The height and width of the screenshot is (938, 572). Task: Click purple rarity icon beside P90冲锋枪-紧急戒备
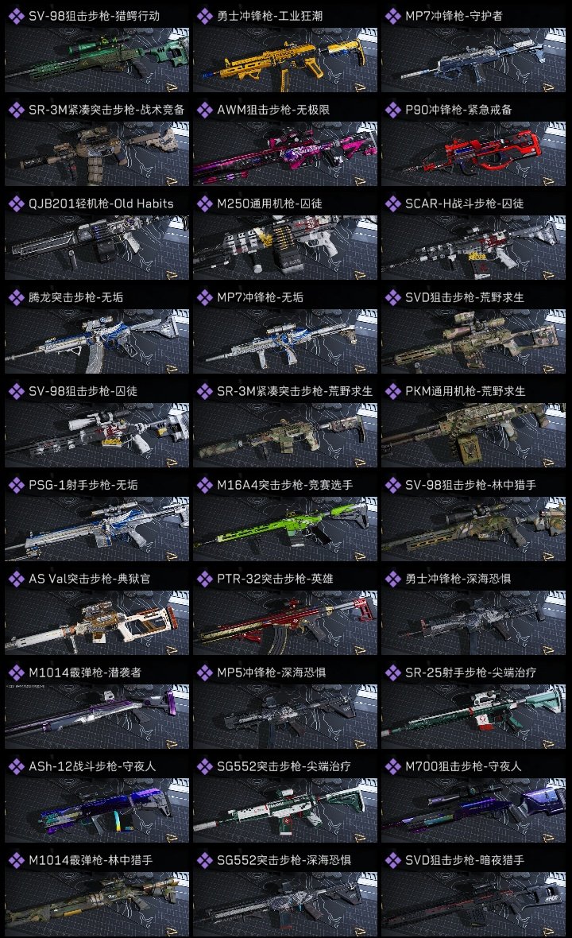point(392,110)
